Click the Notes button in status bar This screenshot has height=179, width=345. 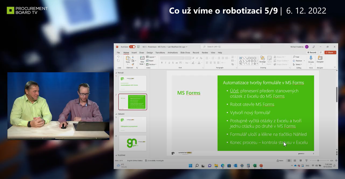[x=280, y=160]
